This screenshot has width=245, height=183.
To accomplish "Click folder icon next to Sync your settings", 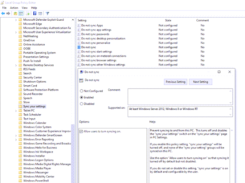I will pyautogui.click(x=20, y=106).
